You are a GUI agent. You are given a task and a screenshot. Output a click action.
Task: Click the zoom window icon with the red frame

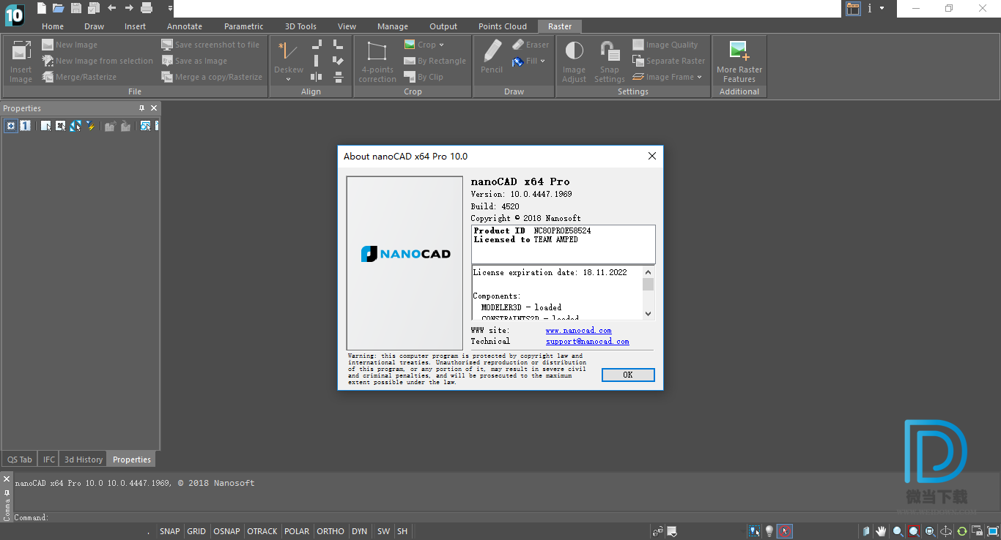pyautogui.click(x=914, y=531)
